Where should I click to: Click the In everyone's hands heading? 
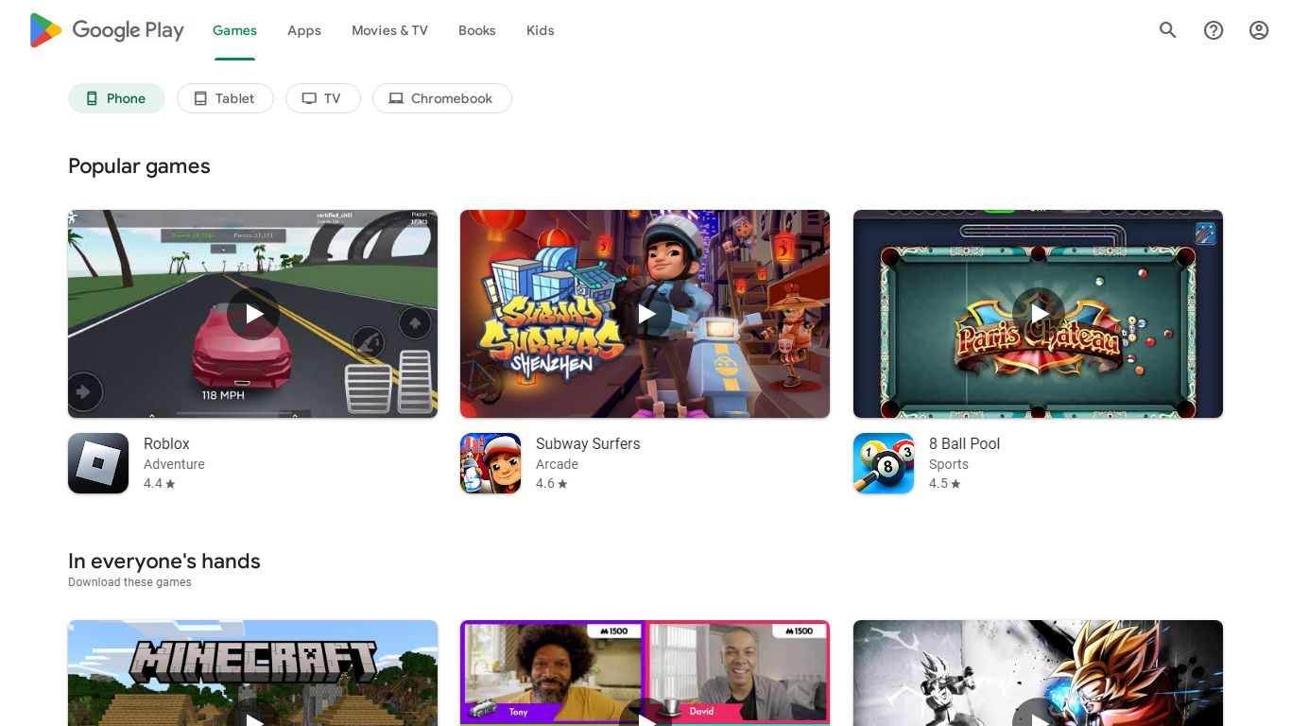click(164, 561)
